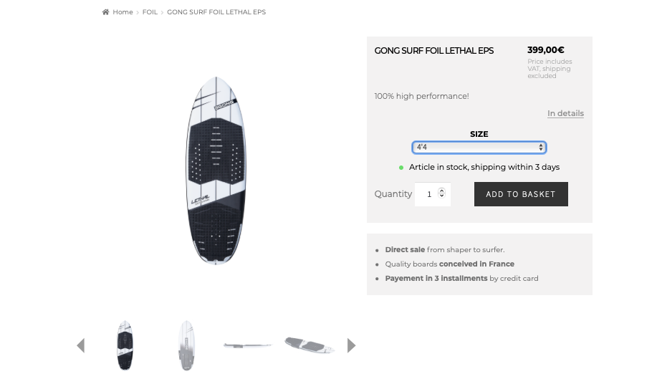Screen dimensions: 657x379
Task: Show next thumbnails with right arrow
Action: pyautogui.click(x=352, y=345)
